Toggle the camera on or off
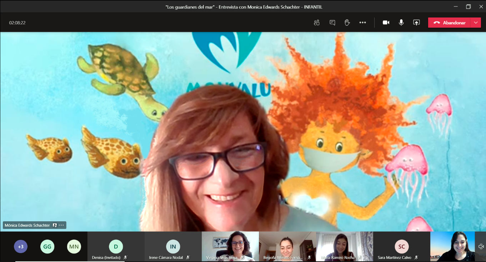Screen dimensions: 486x262 [386, 22]
